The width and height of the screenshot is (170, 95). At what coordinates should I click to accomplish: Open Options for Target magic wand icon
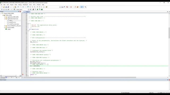[31, 9]
